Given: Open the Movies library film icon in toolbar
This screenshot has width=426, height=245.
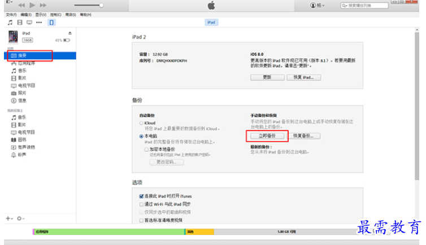Looking at the screenshot, I should click(20, 23).
